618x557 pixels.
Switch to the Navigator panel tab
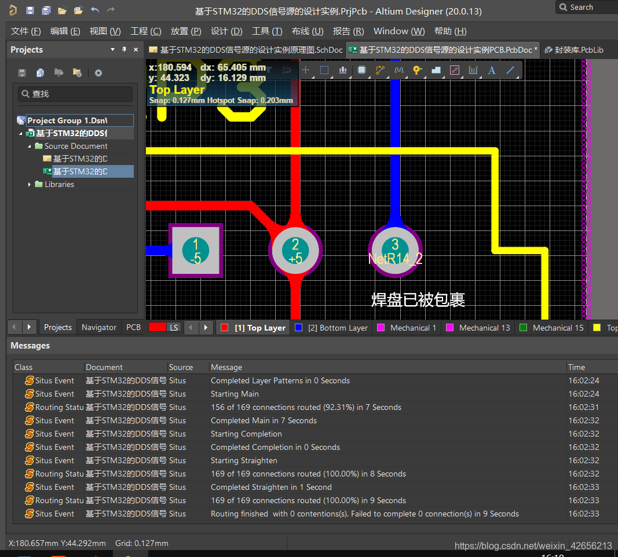(99, 327)
